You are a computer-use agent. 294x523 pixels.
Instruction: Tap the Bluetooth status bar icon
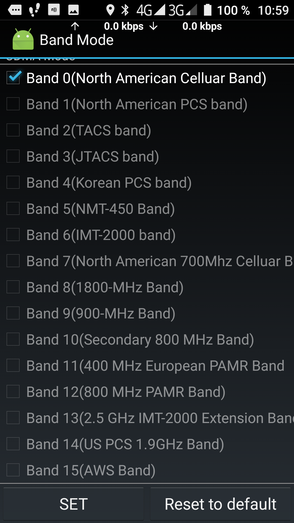coord(125,10)
